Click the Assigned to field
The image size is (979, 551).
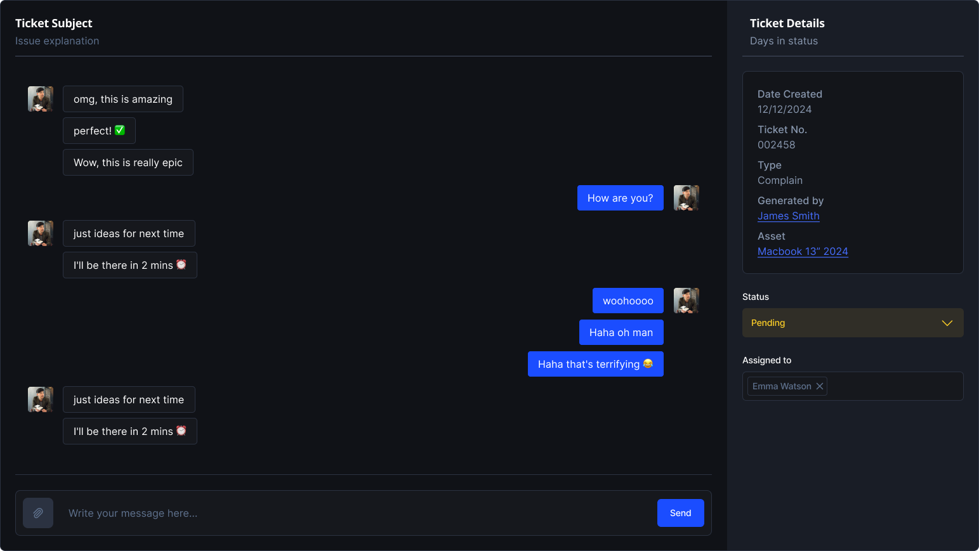coord(895,386)
